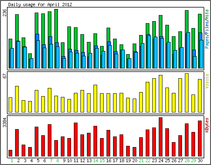This screenshot has height=165, width=211.
Task: Click green day label '14' on the x-axis
Action: click(x=96, y=161)
